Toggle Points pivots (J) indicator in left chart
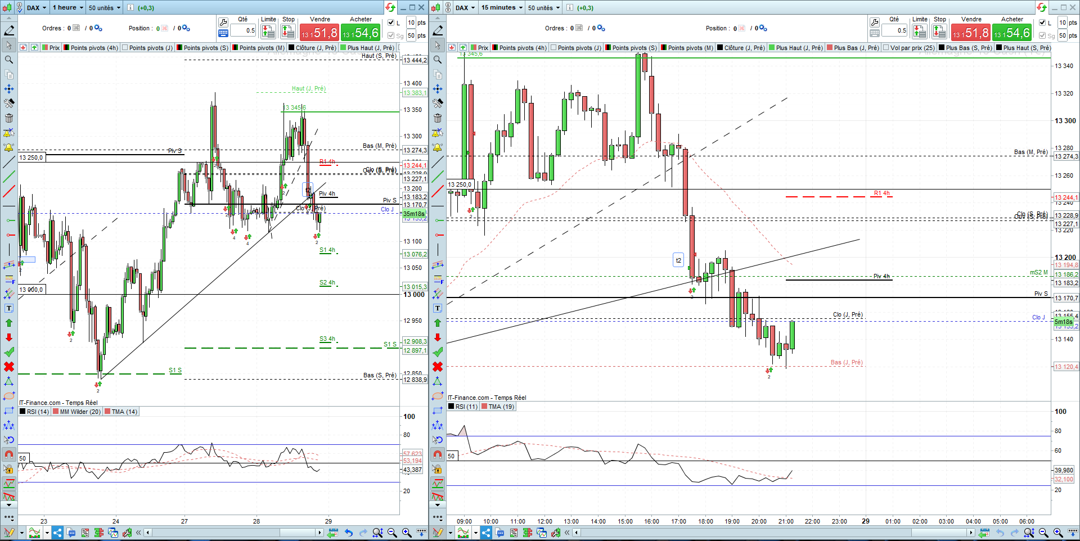 148,48
